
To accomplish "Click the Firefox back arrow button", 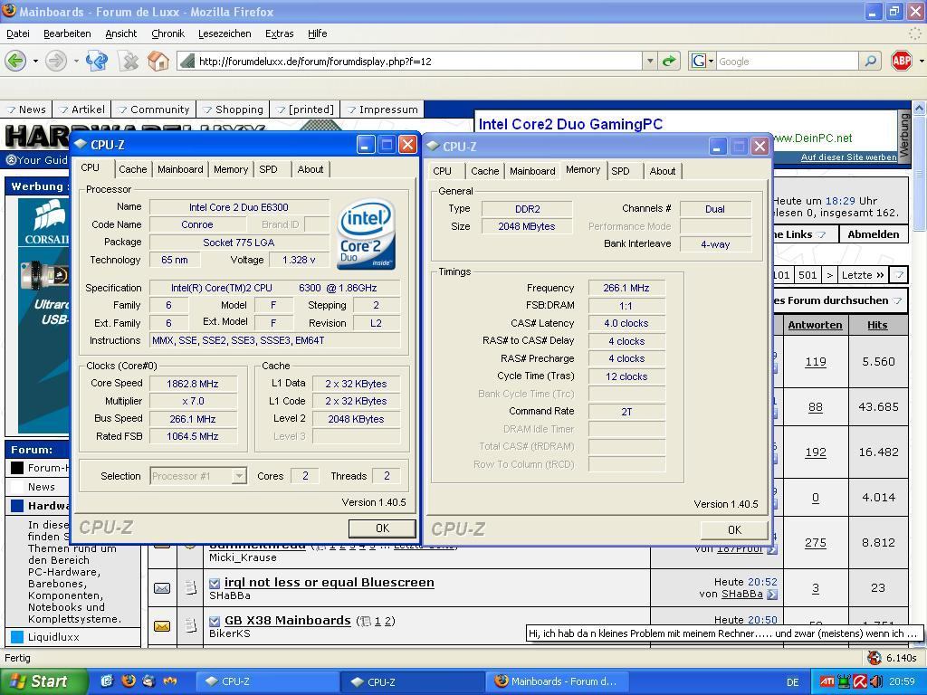I will click(15, 61).
